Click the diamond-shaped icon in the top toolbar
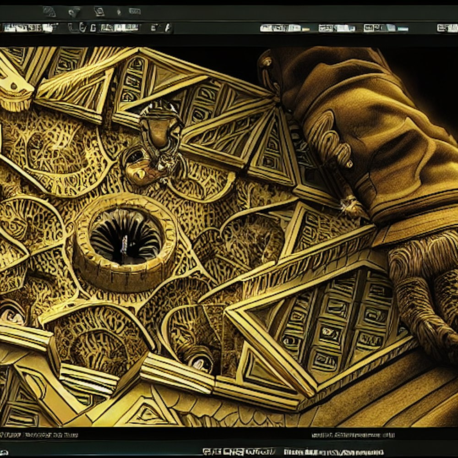This screenshot has height=458, width=458. tap(49, 11)
